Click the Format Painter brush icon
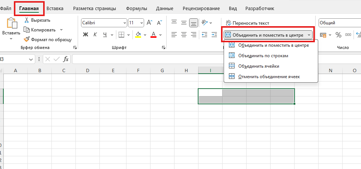This screenshot has width=361, height=169. click(x=27, y=39)
